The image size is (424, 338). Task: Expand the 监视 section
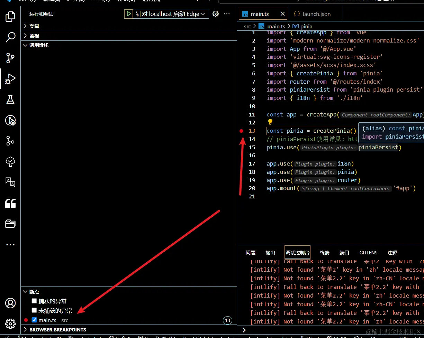coord(129,36)
